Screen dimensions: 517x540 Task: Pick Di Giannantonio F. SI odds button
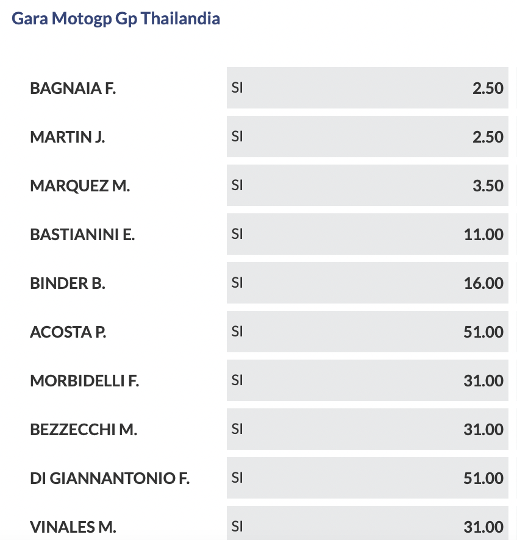[367, 478]
